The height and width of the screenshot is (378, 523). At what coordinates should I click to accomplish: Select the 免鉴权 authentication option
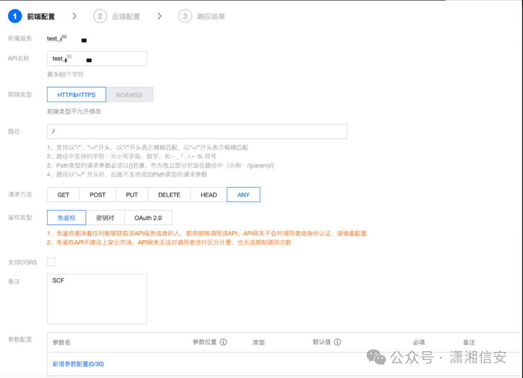pos(66,217)
